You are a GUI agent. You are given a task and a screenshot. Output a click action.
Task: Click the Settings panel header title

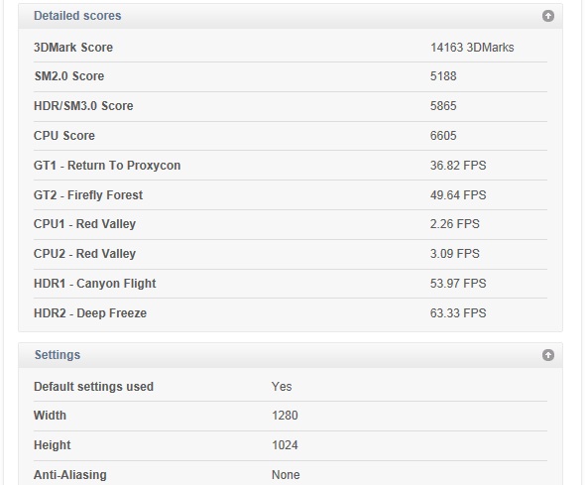pyautogui.click(x=58, y=355)
